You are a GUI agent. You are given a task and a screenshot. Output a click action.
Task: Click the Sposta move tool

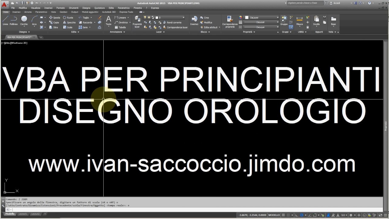click(x=55, y=18)
